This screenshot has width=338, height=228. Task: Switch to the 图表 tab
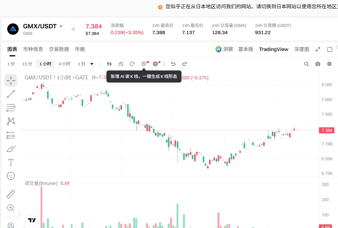point(12,49)
